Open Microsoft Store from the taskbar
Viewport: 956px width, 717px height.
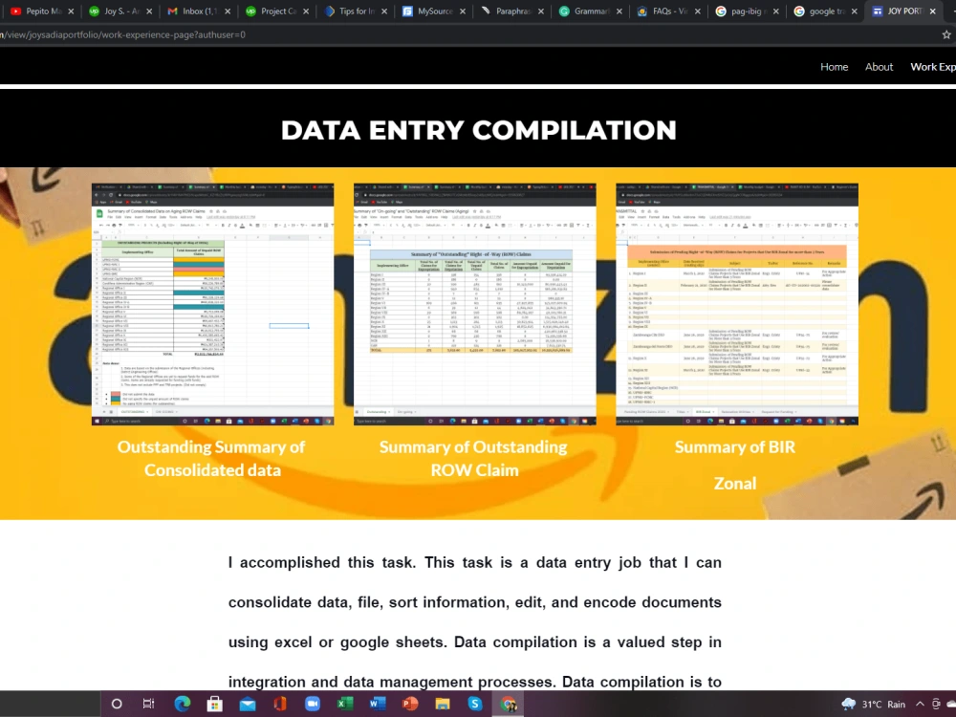214,705
